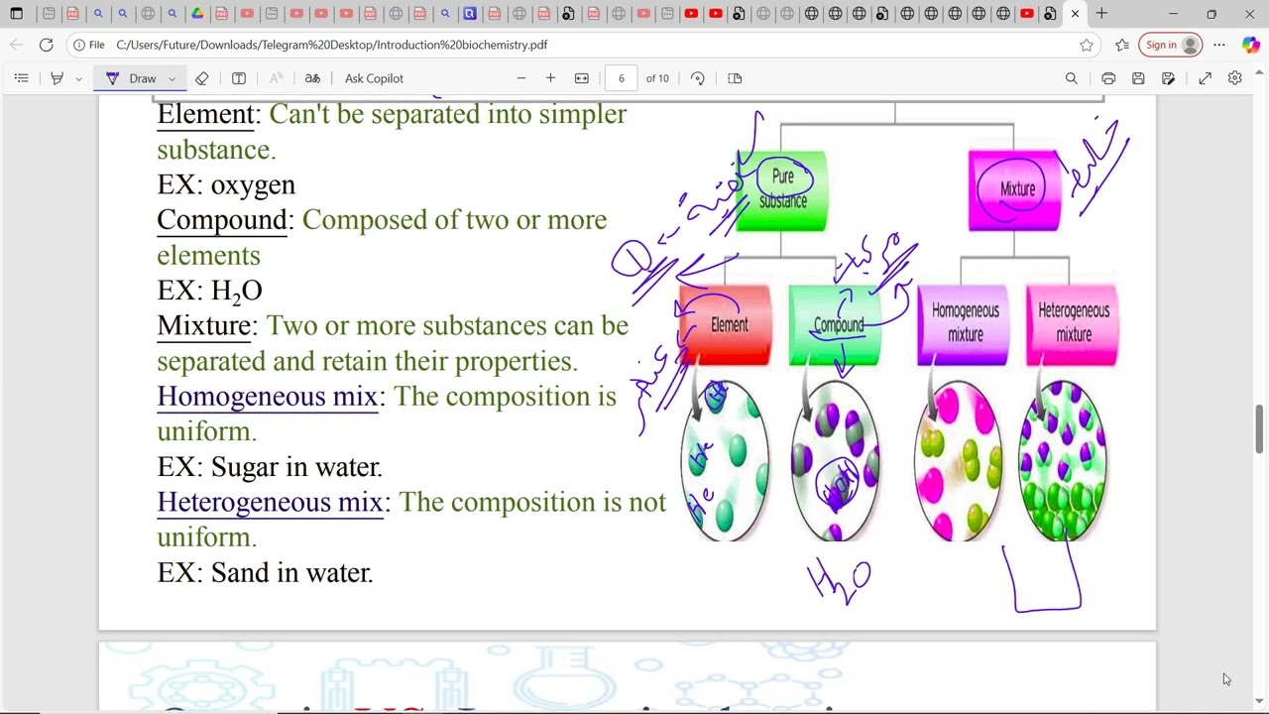
Task: Zoom out with the minus button
Action: (x=521, y=78)
